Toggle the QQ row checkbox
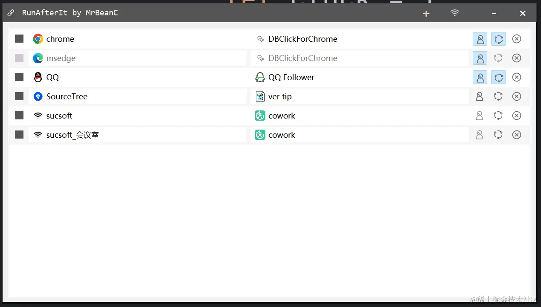The height and width of the screenshot is (307, 541). tap(19, 77)
